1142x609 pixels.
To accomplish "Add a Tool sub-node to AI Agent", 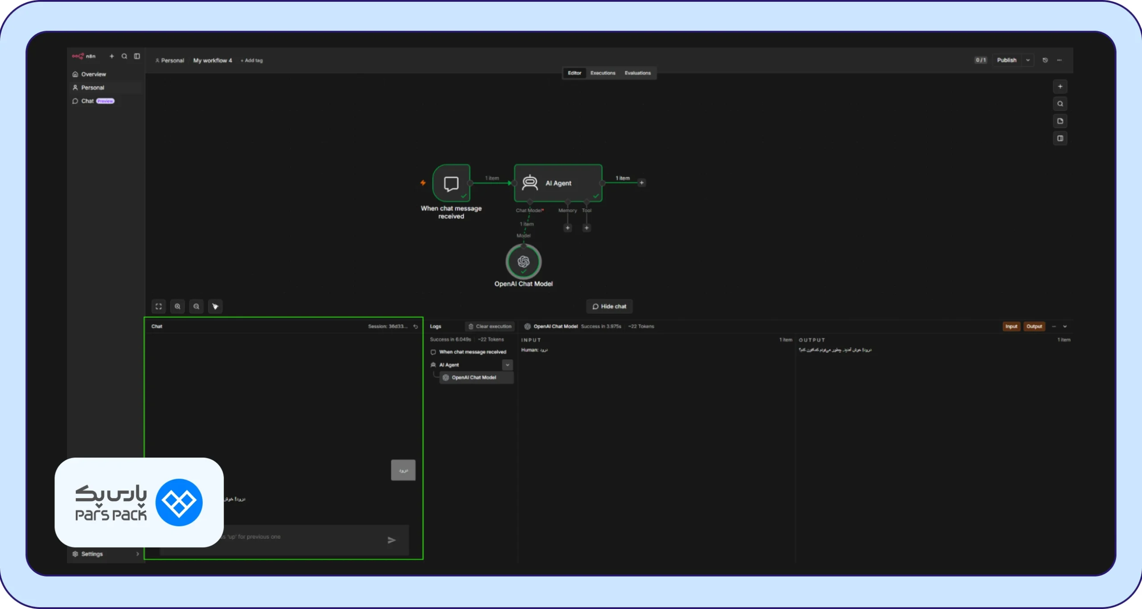I will 587,228.
